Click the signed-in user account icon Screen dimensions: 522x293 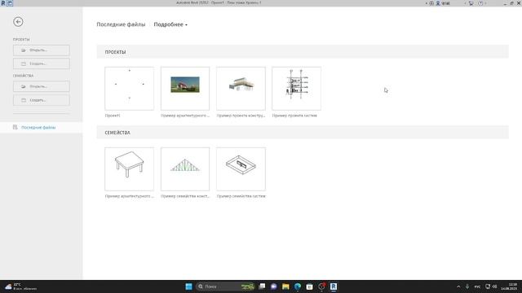coord(438,3)
